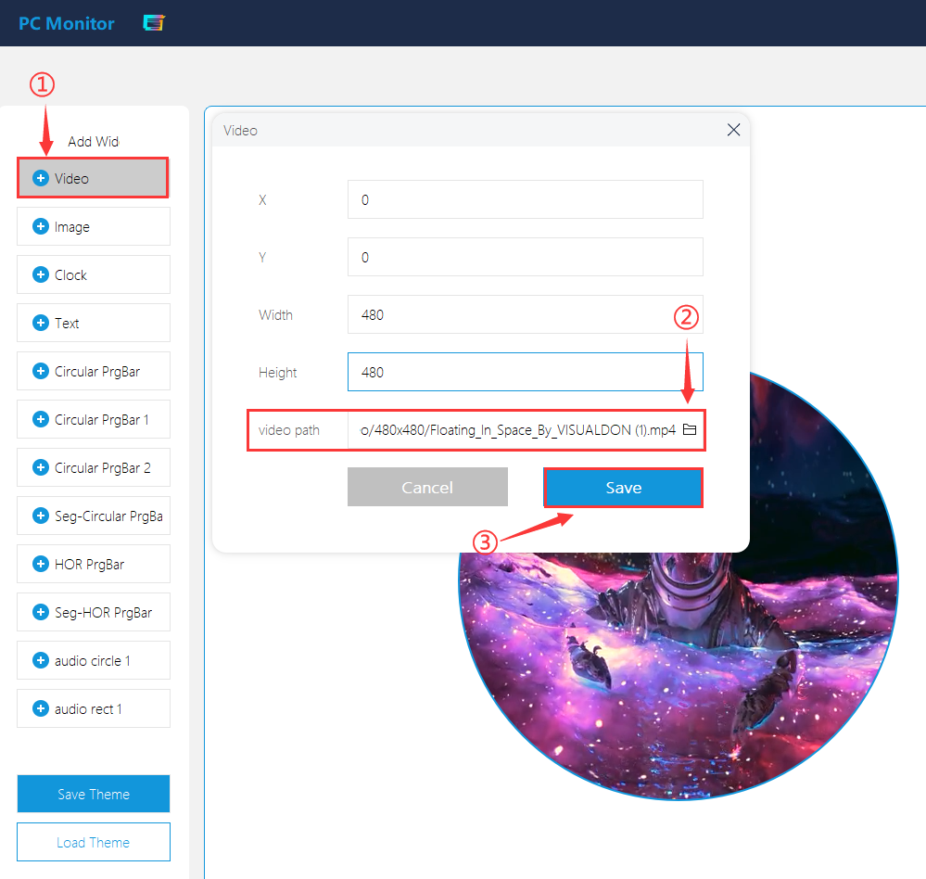Add Seg-Circular PrgBar widget
926x879 pixels.
pyautogui.click(x=94, y=516)
